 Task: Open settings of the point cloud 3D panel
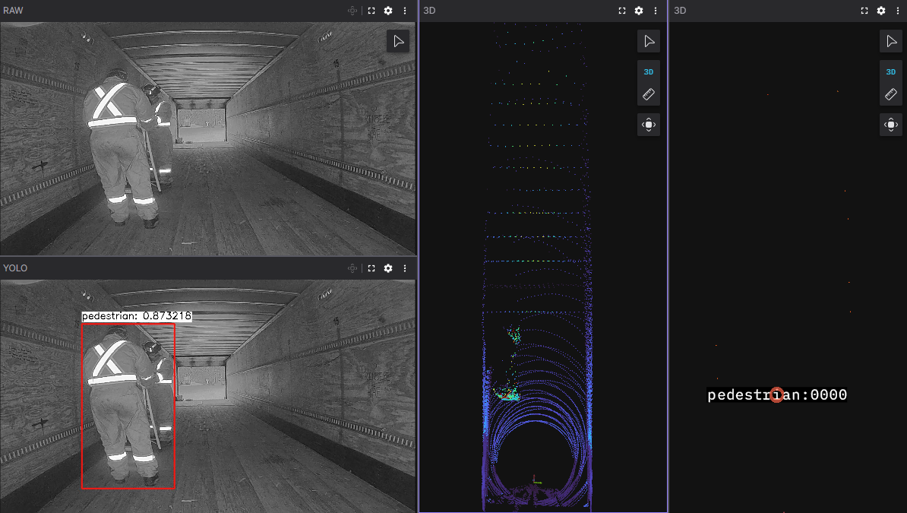(639, 11)
